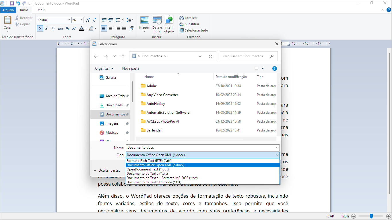Toggle strikethrough (abc) formatting
The image size is (392, 220).
coord(60,28)
